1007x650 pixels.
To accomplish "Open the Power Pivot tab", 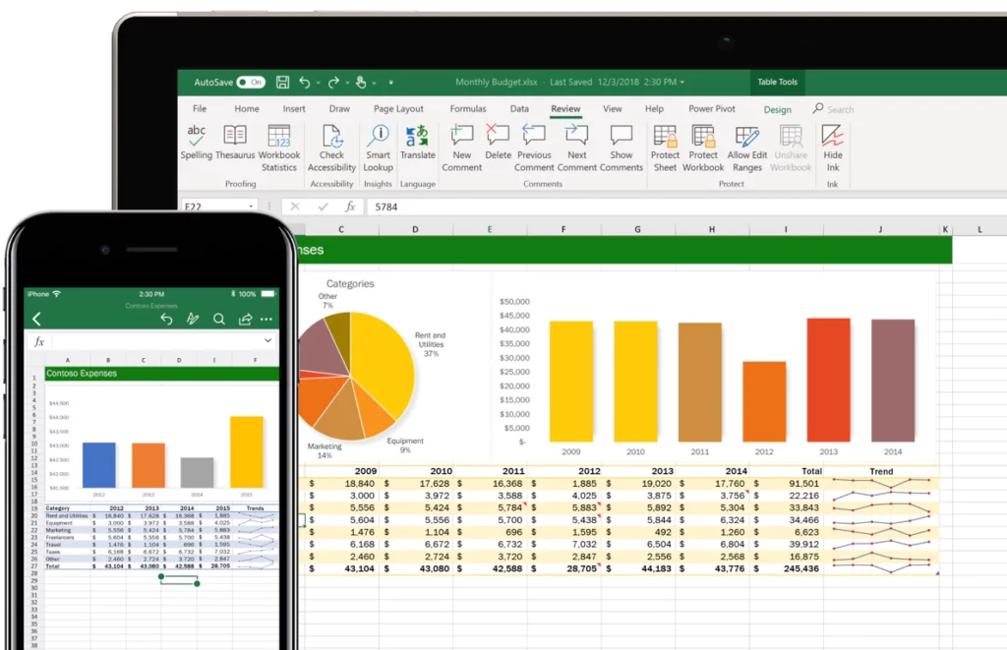I will (x=712, y=108).
